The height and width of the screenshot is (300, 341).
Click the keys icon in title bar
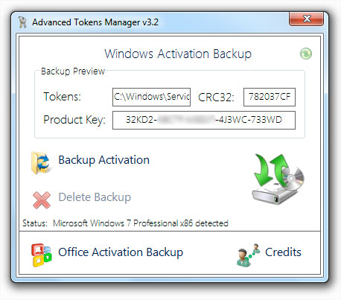pos(22,22)
